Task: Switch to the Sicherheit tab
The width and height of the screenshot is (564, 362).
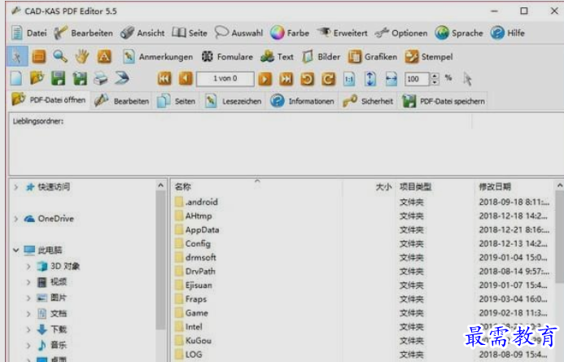Action: point(368,101)
